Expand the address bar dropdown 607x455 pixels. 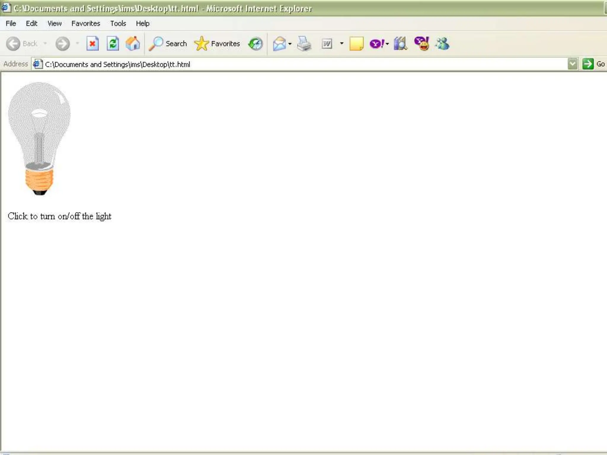click(x=573, y=64)
